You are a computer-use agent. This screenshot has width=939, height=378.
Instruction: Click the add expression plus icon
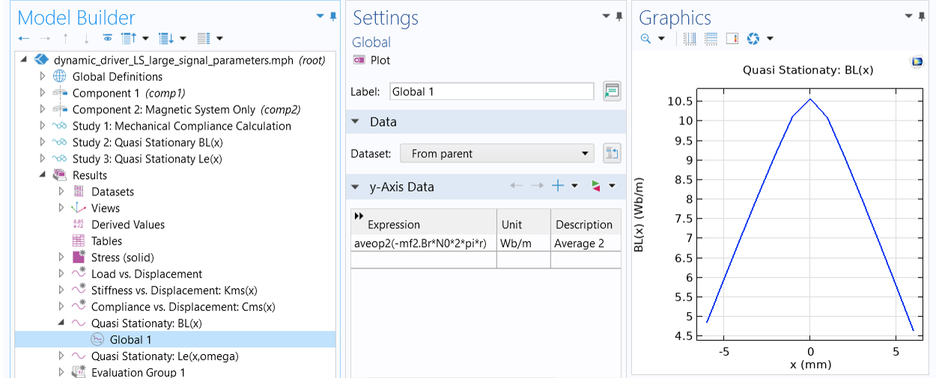coord(557,186)
